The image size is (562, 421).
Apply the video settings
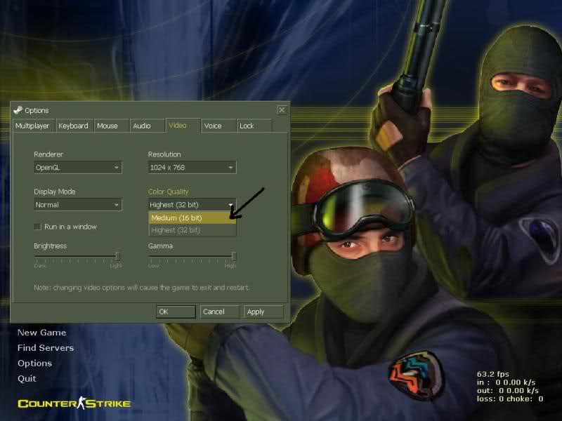(263, 312)
